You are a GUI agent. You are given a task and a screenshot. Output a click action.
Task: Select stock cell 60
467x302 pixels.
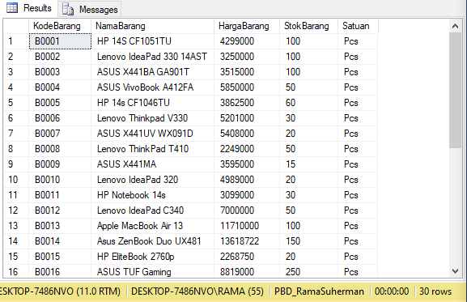pos(309,103)
